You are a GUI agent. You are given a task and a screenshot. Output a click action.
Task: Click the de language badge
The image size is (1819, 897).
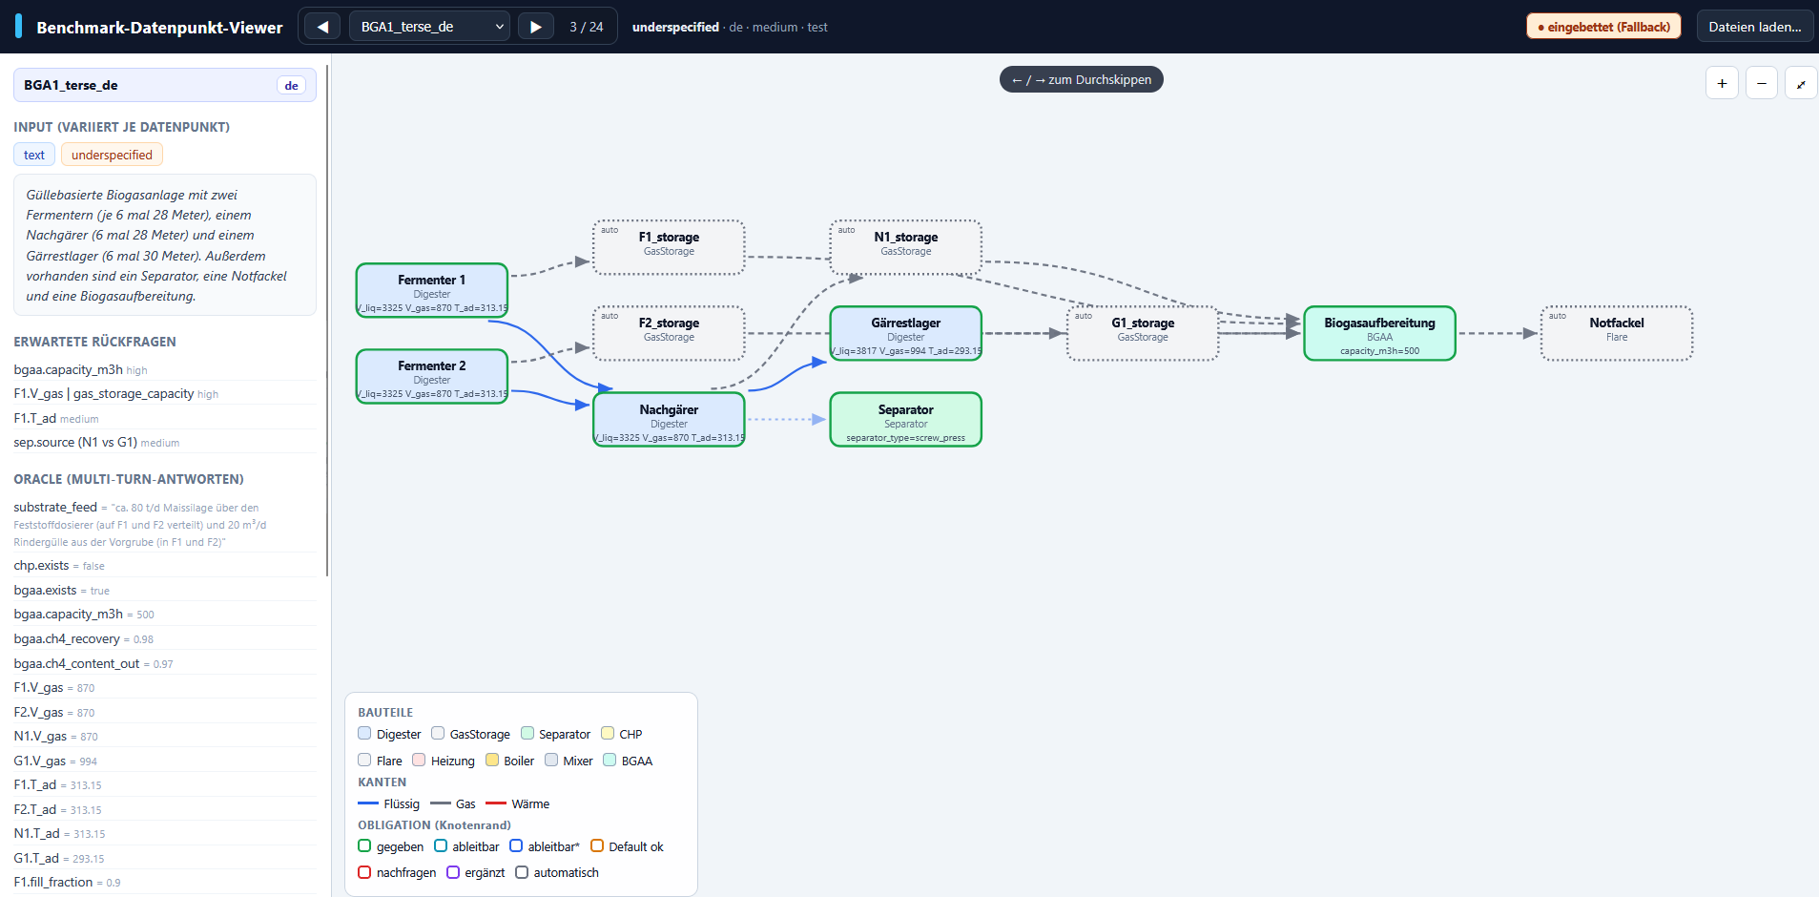click(x=291, y=85)
